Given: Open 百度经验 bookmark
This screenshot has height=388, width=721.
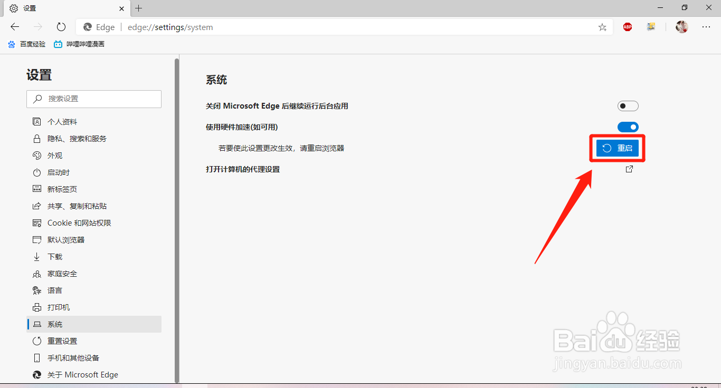Looking at the screenshot, I should coord(27,44).
